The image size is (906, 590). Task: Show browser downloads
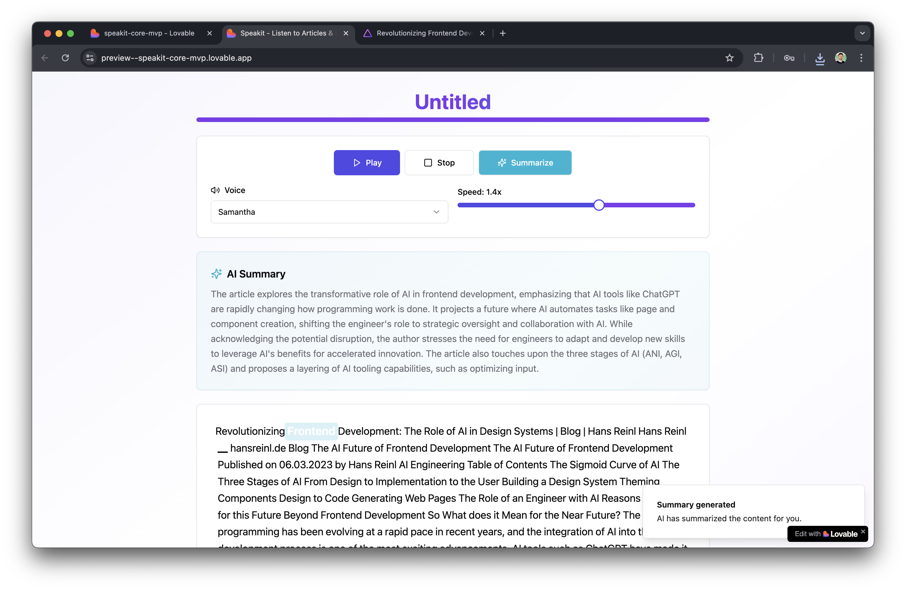click(820, 58)
